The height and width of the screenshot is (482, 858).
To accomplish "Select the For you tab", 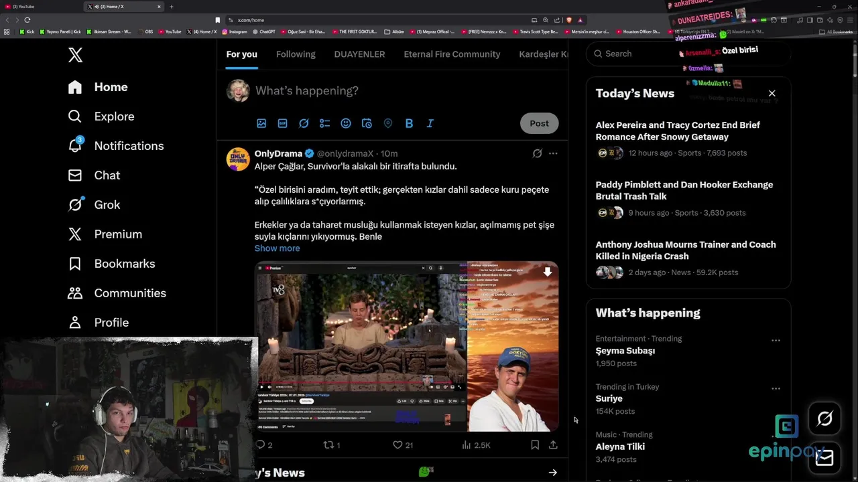I will click(x=241, y=54).
